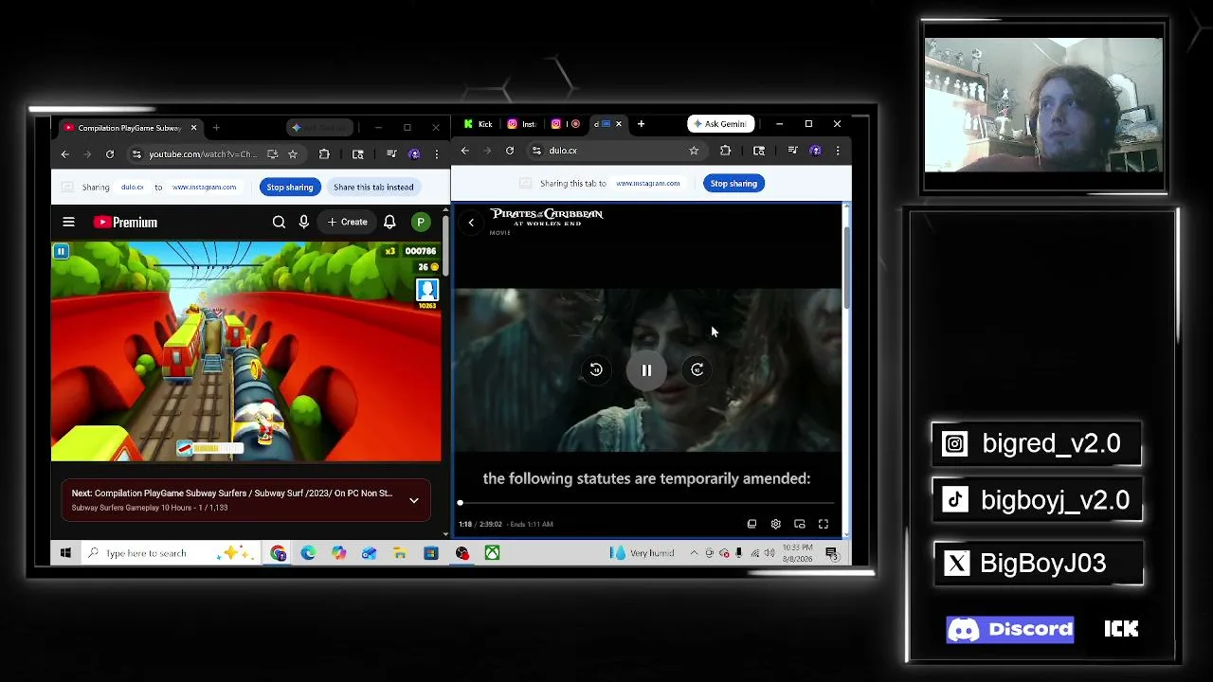Open the Very humid weather widget
This screenshot has height=682, width=1213.
(643, 553)
